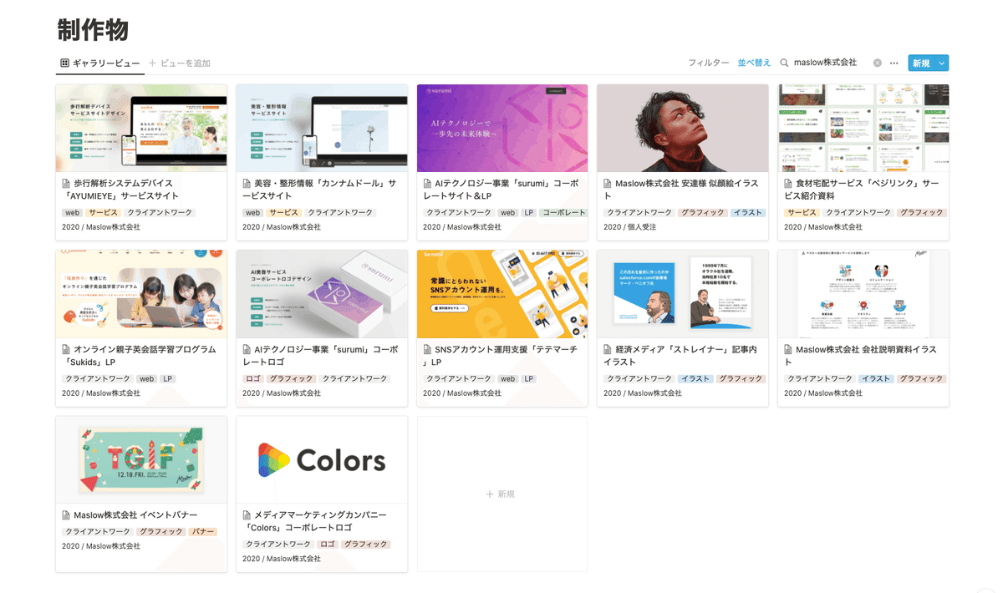Open the ストレイナー article illustration thumbnail
Screen dimensions: 1003x593
click(x=683, y=294)
